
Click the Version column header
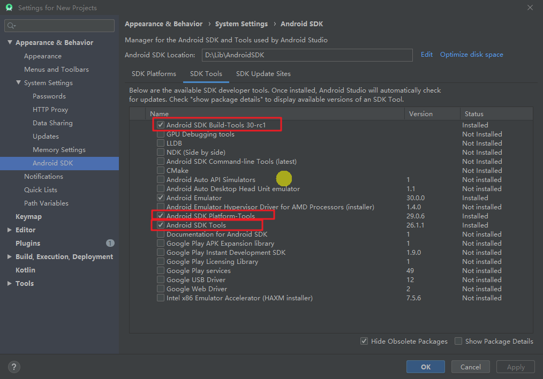[x=433, y=114]
